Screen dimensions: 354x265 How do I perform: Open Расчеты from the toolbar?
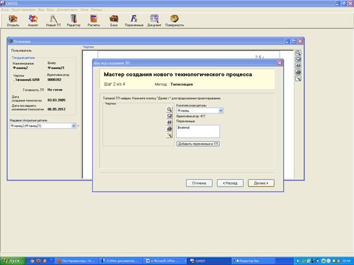[94, 21]
